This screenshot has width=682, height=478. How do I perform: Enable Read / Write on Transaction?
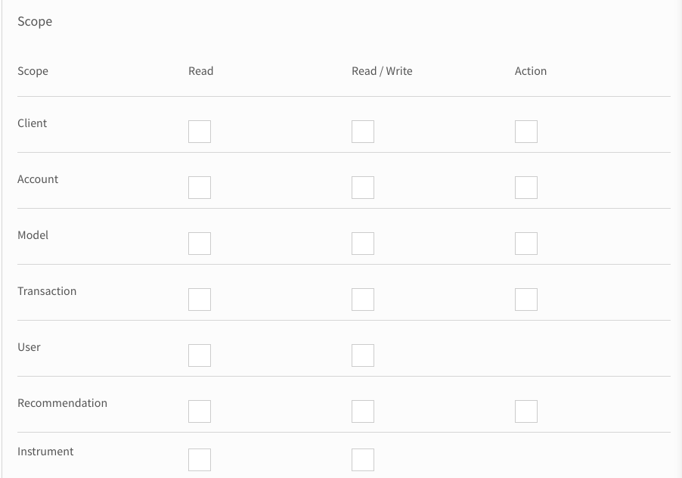pos(362,299)
